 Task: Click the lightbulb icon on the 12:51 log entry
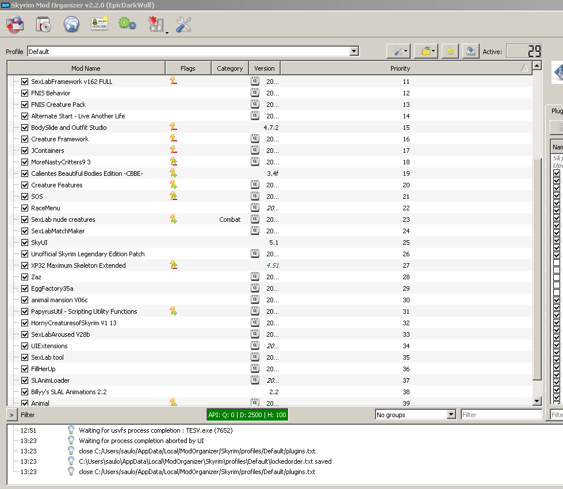point(71,430)
